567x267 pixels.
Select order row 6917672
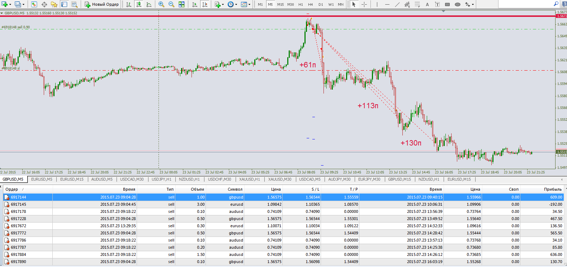tap(283, 226)
